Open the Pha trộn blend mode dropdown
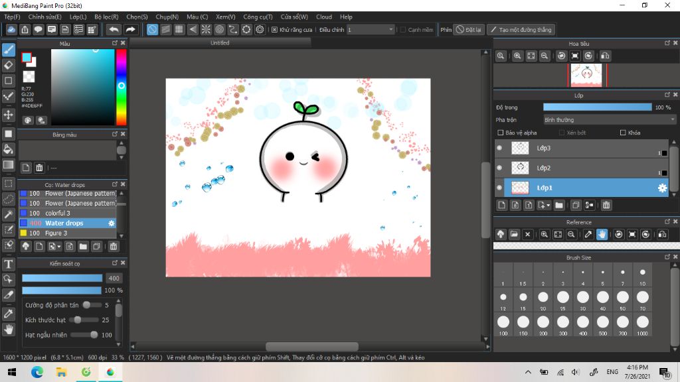The image size is (680, 382). click(x=609, y=120)
